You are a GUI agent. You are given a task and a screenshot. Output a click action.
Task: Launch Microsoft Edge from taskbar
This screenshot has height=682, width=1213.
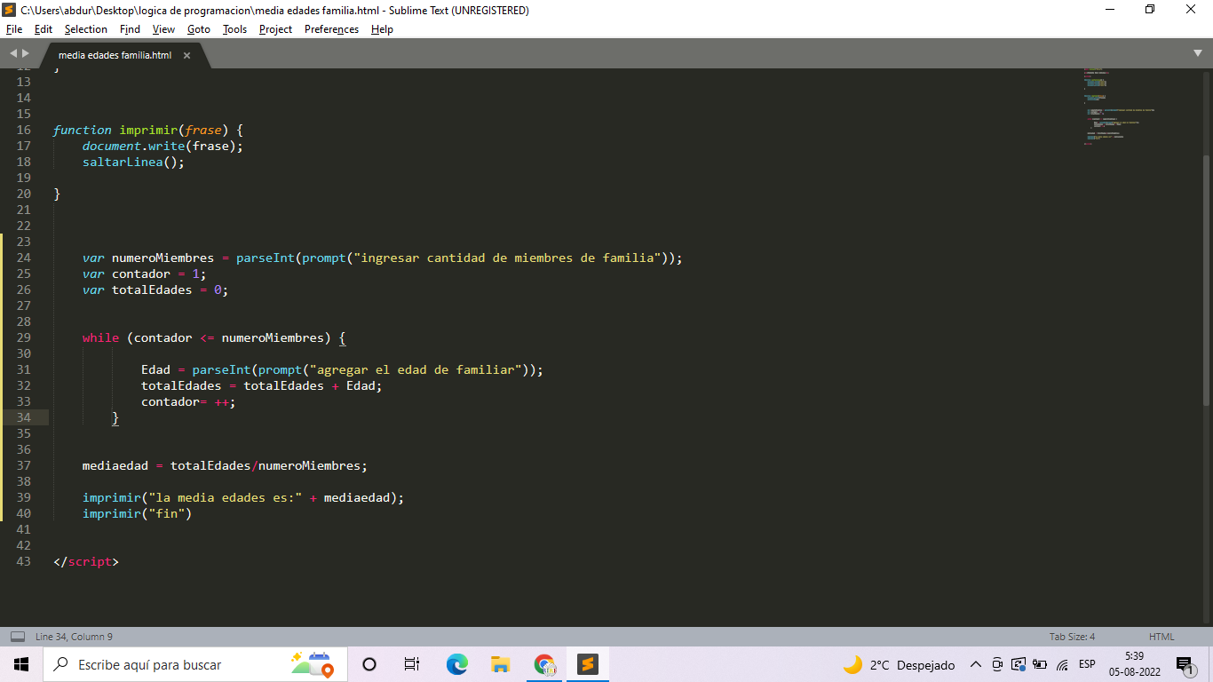tap(457, 664)
